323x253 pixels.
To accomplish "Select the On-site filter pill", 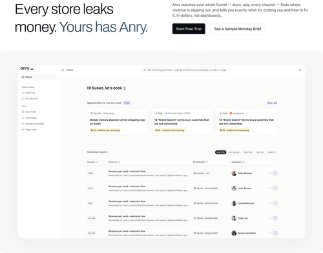I will click(234, 152).
